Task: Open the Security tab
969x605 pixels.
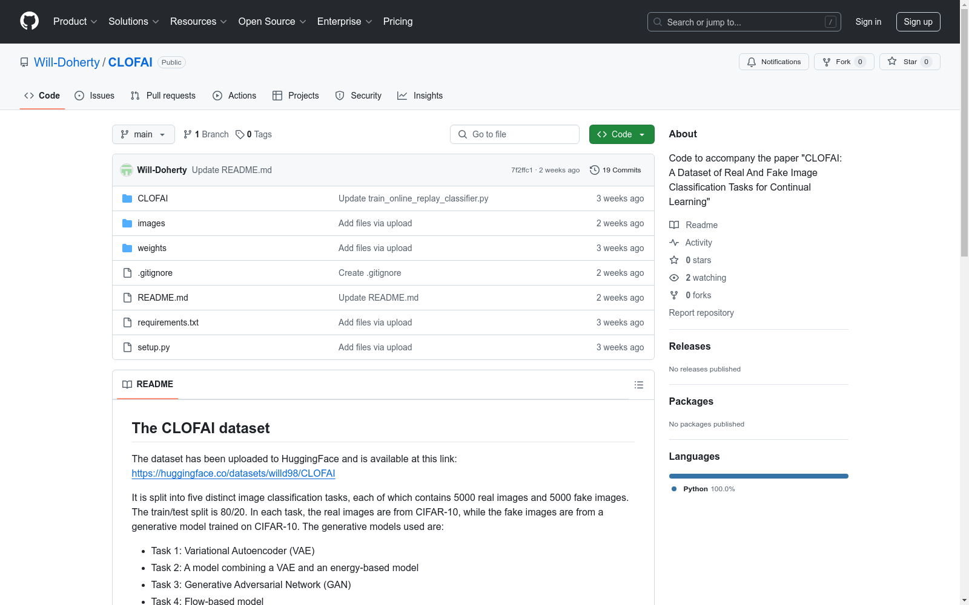Action: pyautogui.click(x=359, y=96)
